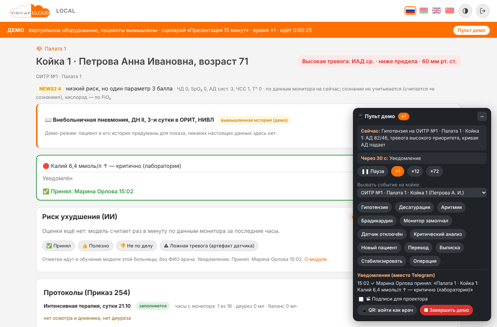Click Принял: Марина Орлова 15:02 text
The image size is (497, 327).
[88, 191]
